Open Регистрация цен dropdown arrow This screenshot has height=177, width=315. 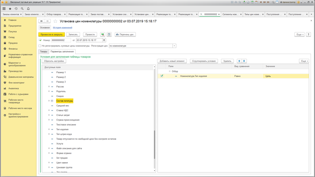click(x=174, y=46)
